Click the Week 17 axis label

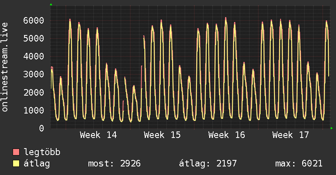(x=291, y=135)
